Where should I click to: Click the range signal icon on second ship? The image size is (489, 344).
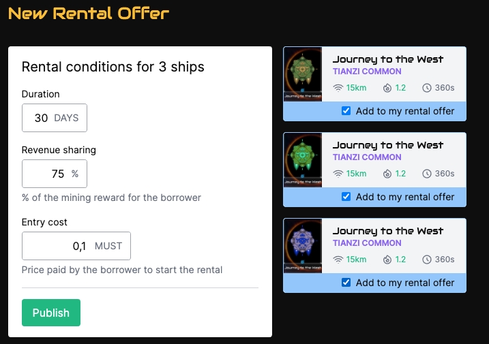(x=338, y=174)
